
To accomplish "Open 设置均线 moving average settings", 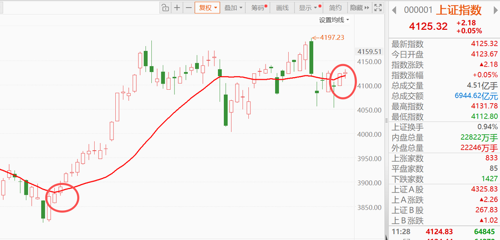I will coord(334,20).
